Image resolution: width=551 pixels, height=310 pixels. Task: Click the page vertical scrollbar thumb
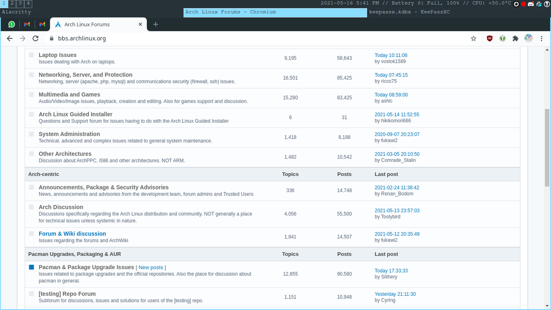(547, 147)
